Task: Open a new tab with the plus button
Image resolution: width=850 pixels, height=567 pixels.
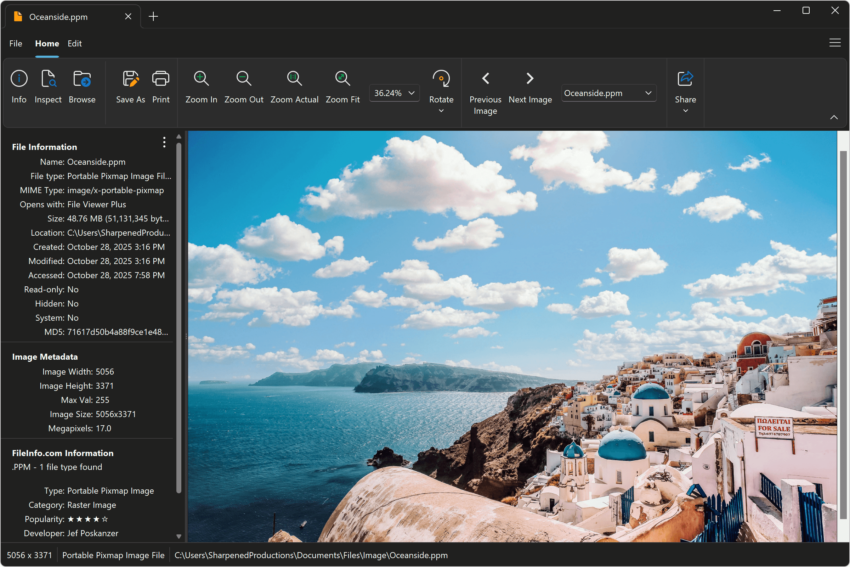Action: tap(153, 16)
